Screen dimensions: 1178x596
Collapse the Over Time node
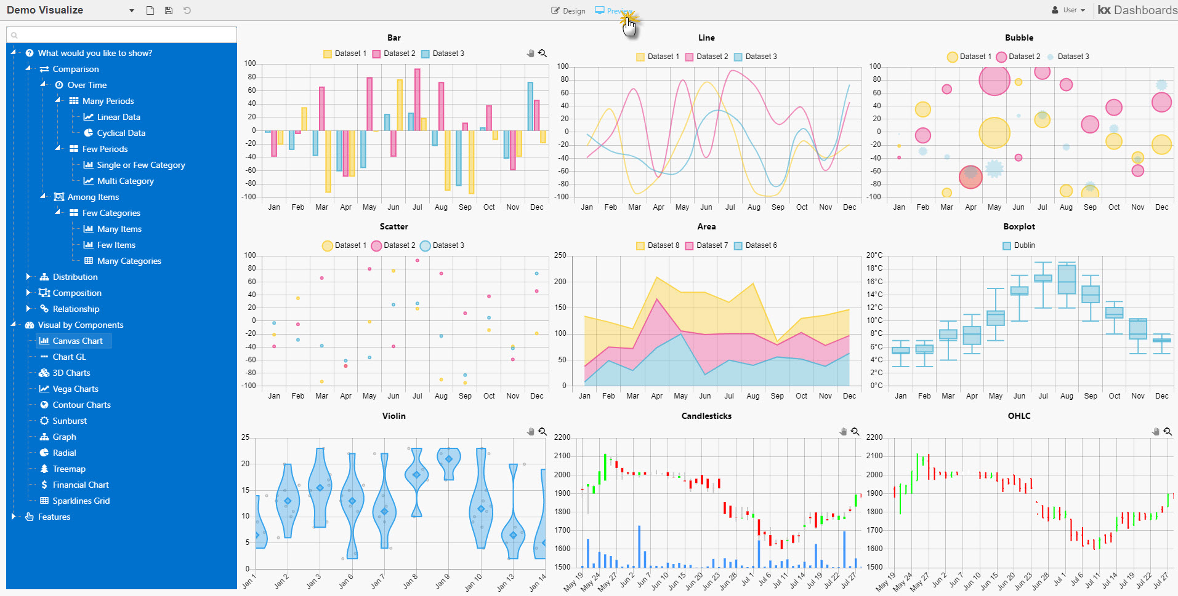click(43, 84)
